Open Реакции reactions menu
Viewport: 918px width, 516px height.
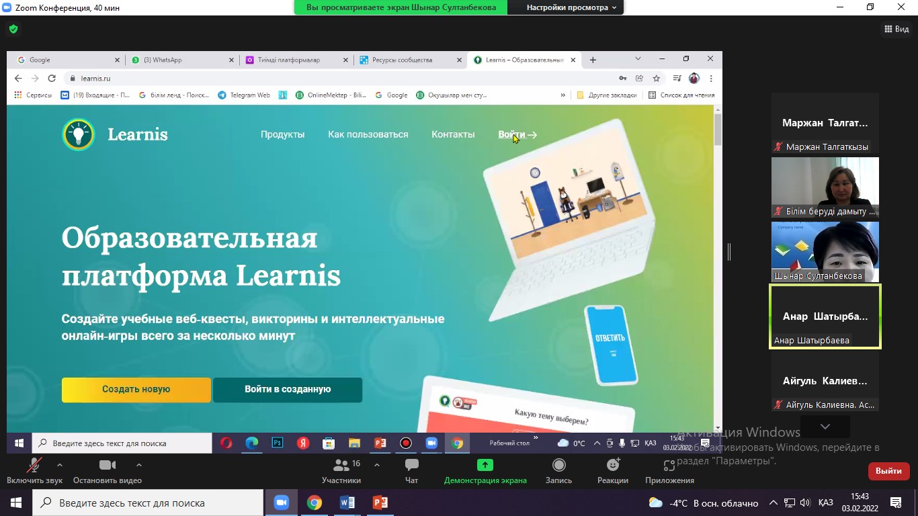click(x=613, y=471)
